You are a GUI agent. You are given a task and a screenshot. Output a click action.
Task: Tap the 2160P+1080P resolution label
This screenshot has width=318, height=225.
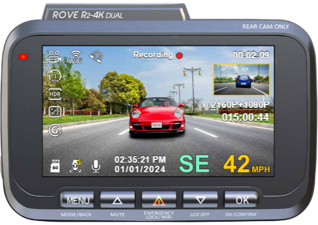(240, 105)
